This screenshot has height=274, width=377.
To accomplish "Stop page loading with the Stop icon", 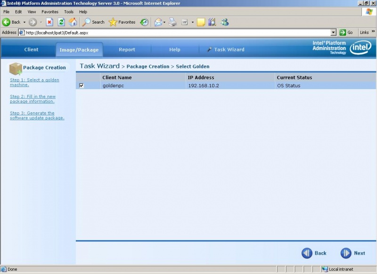I will tap(50, 22).
